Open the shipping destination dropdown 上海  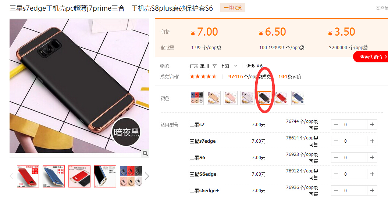coord(229,66)
